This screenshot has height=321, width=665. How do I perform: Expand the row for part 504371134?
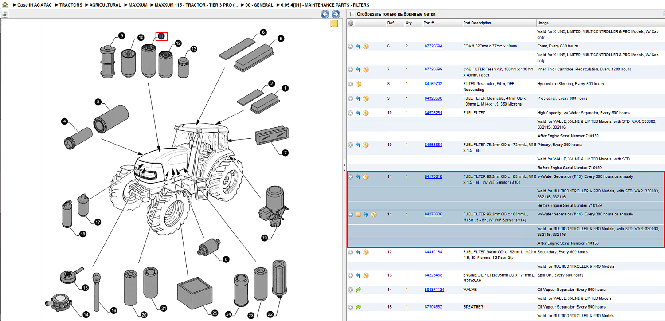click(350, 290)
